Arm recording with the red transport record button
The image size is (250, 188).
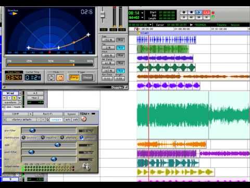[x=206, y=13]
